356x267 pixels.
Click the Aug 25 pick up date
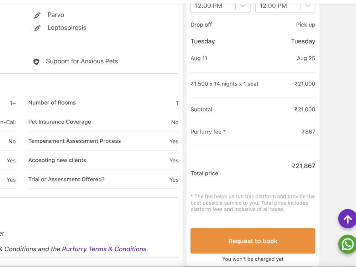tap(306, 58)
